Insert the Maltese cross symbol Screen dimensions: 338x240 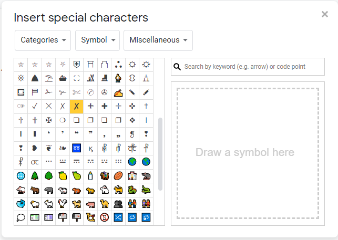click(x=49, y=120)
